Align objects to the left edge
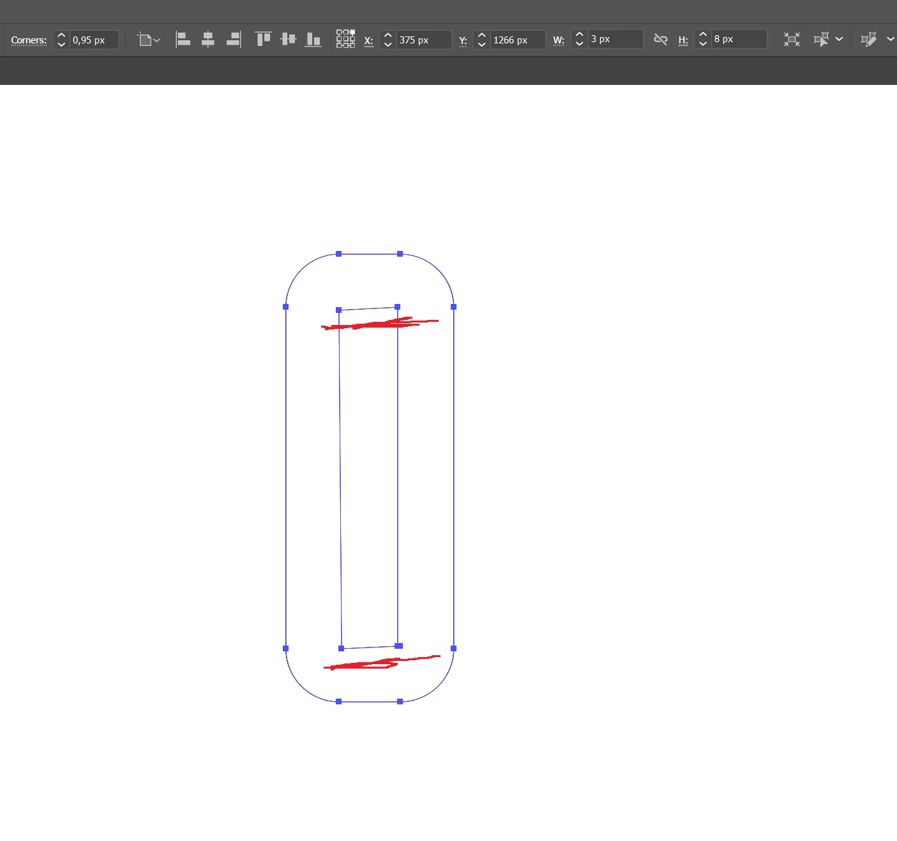The height and width of the screenshot is (841, 897). click(183, 40)
